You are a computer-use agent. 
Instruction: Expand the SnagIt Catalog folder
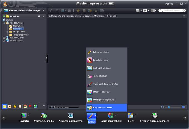point(8,32)
